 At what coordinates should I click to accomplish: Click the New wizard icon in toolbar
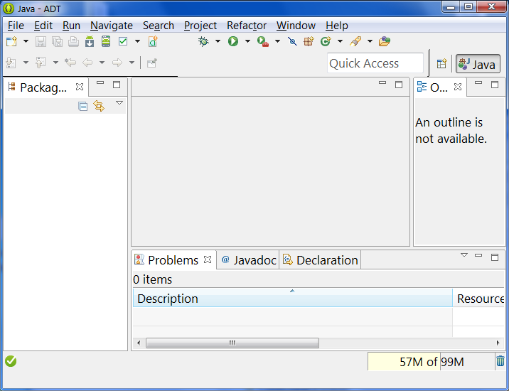click(x=11, y=41)
